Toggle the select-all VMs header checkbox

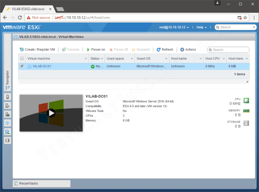[x=22, y=58]
